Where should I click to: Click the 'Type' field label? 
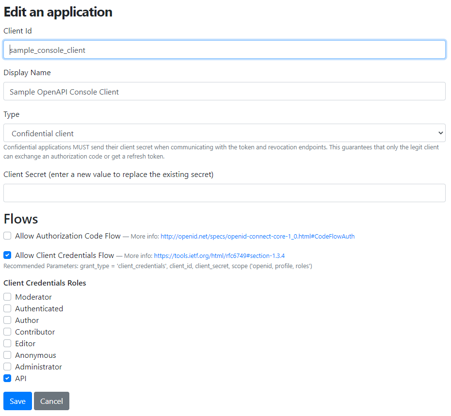11,114
